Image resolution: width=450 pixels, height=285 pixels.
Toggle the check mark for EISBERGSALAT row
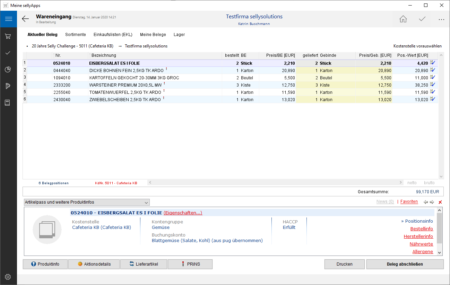(432, 63)
